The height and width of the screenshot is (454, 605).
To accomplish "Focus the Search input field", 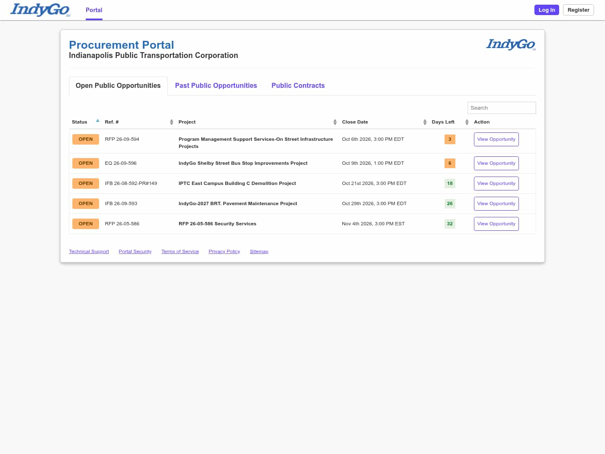I will (502, 108).
